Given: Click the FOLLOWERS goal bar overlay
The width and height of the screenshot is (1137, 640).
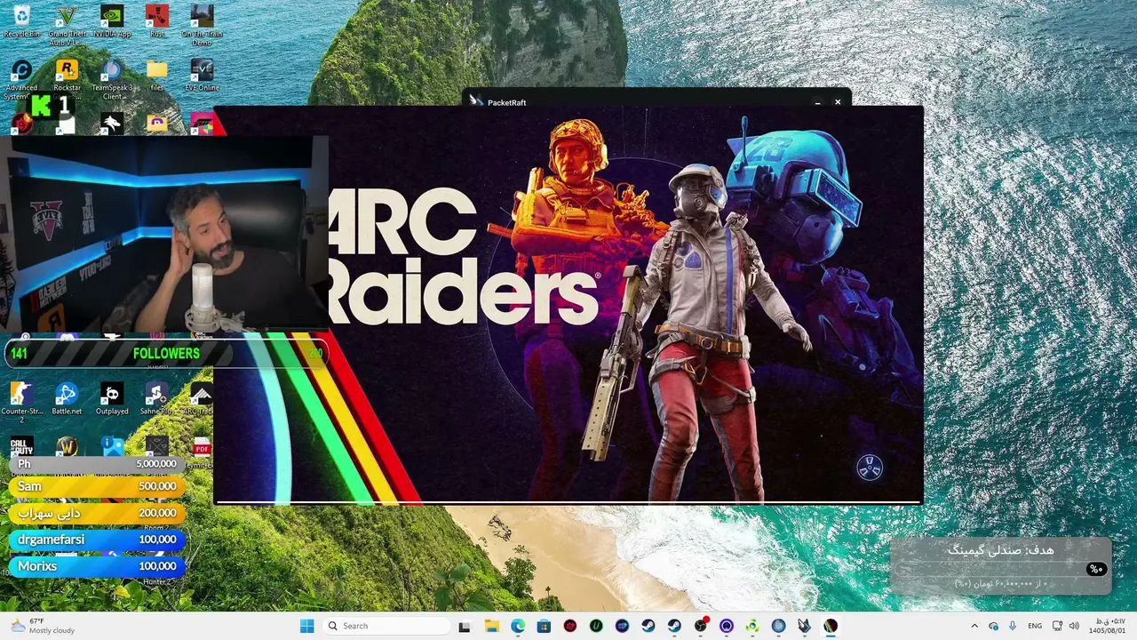Looking at the screenshot, I should [x=166, y=353].
